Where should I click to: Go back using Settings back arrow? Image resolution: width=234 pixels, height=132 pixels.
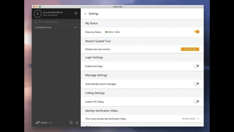pyautogui.click(x=85, y=14)
